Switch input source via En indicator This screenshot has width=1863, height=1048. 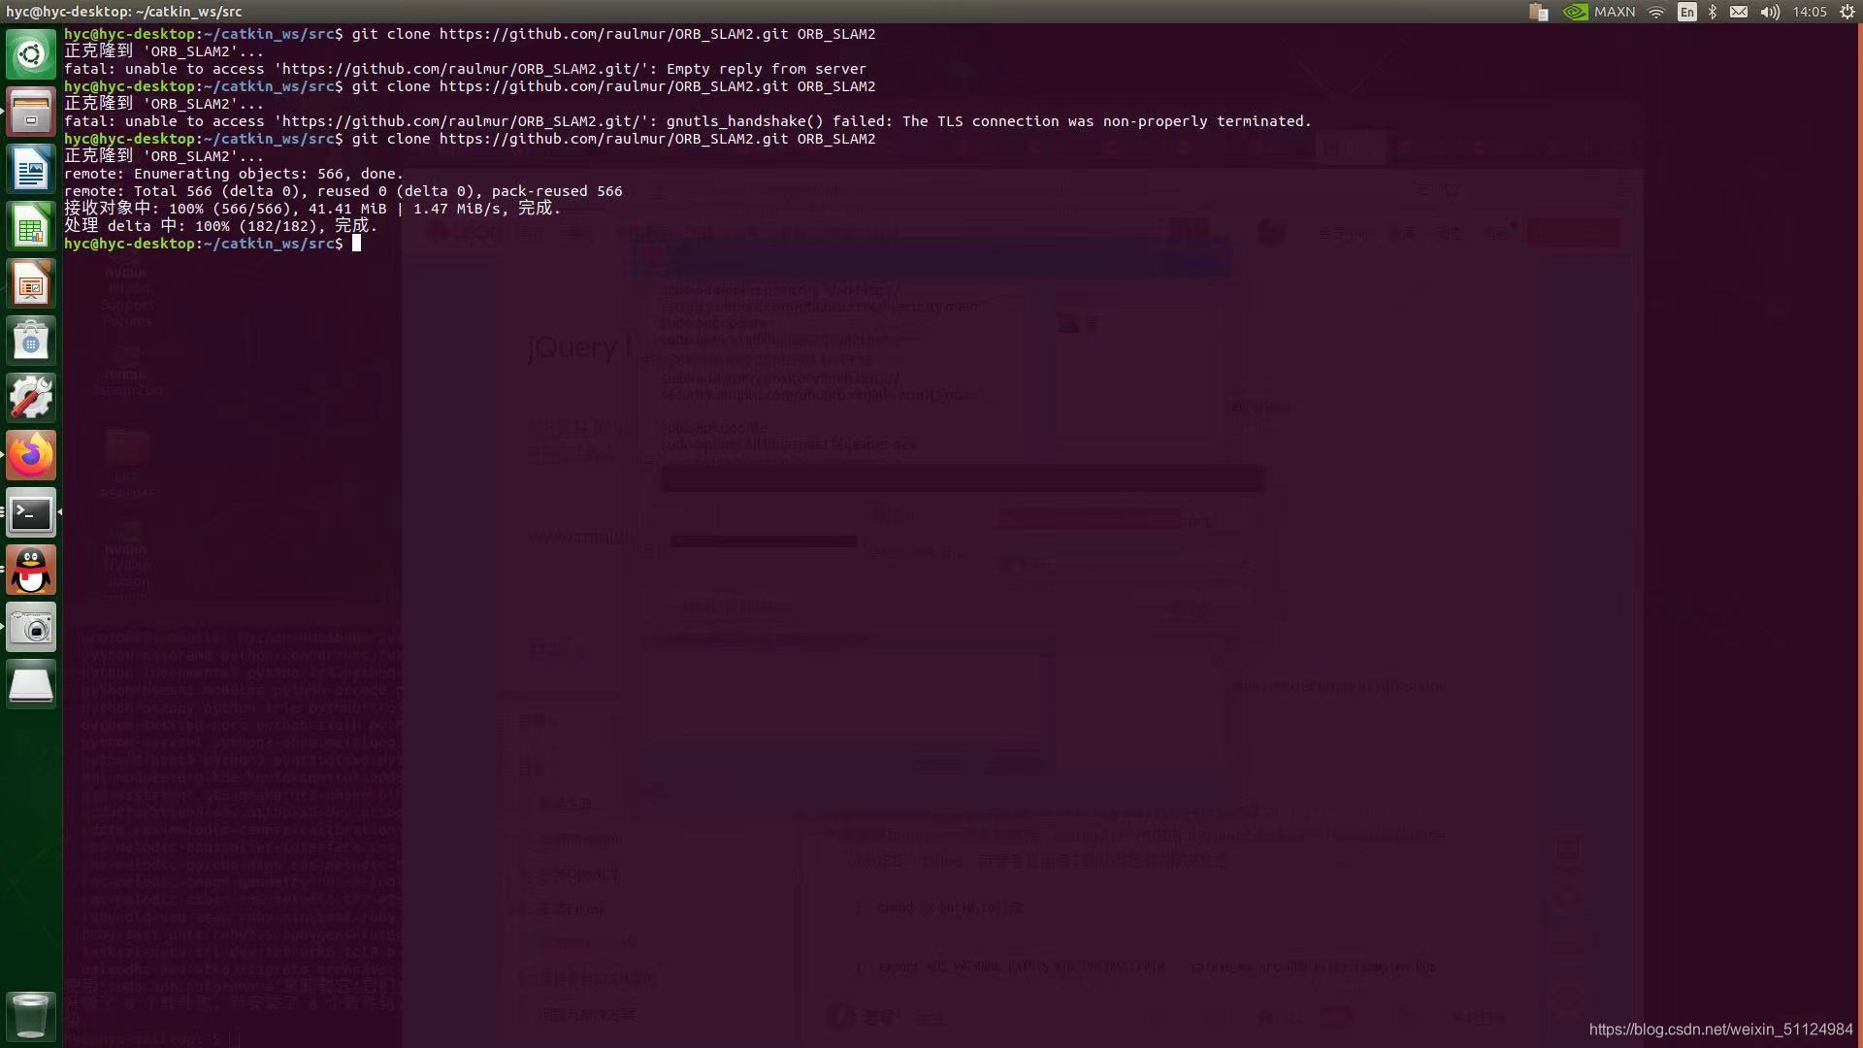click(1687, 12)
